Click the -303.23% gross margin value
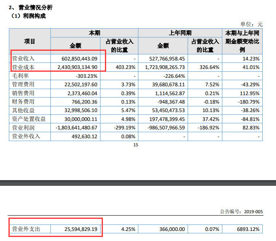This screenshot has width=276, height=241. [x=86, y=76]
